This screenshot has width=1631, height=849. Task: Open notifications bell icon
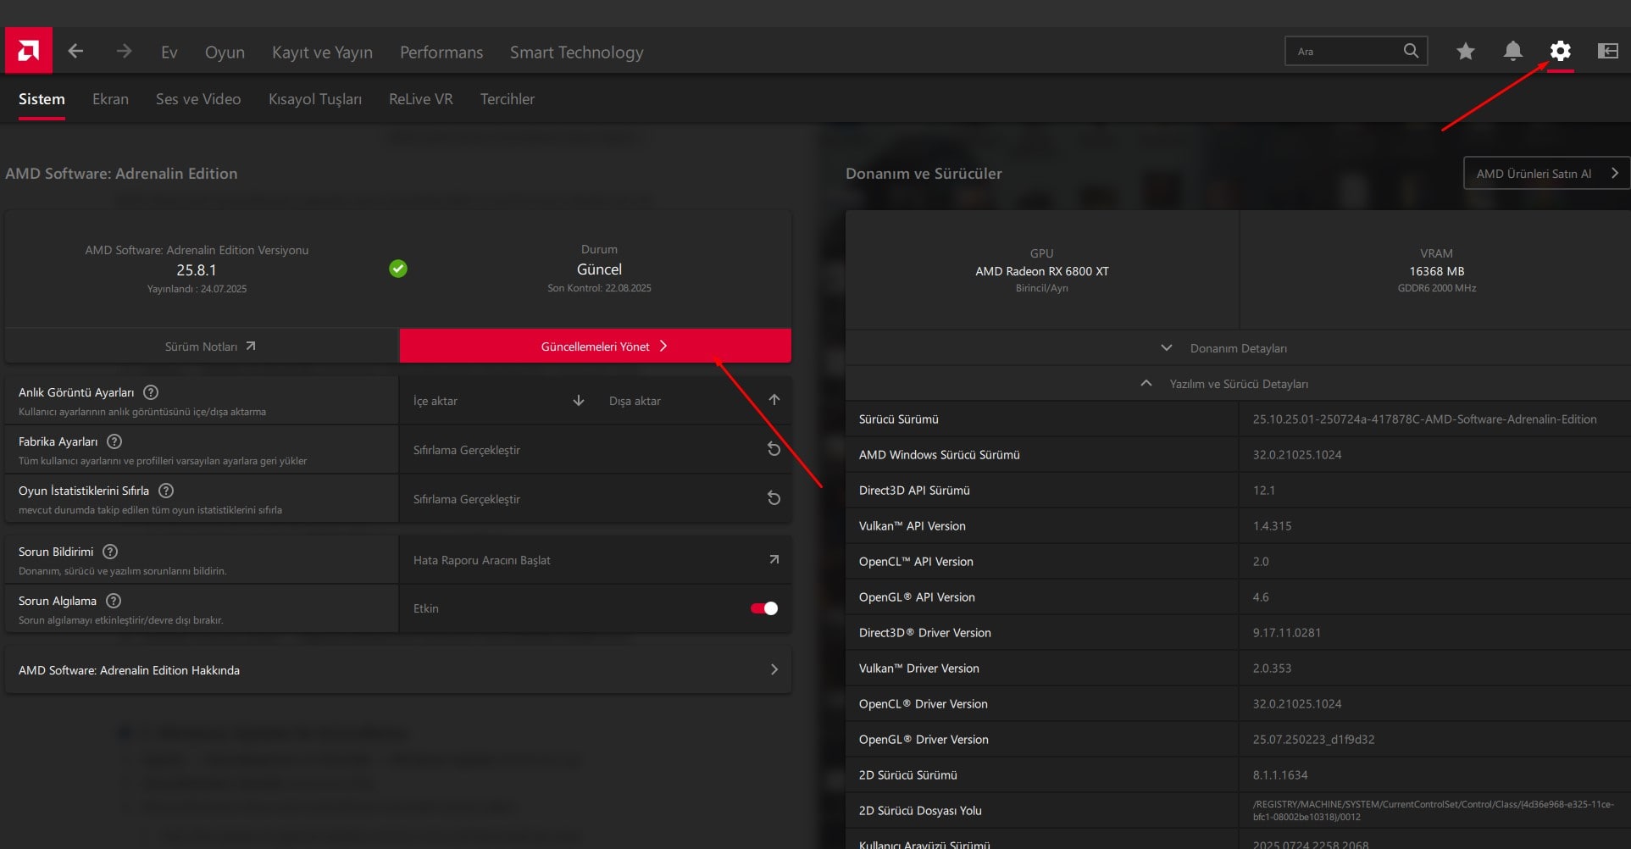tap(1512, 52)
